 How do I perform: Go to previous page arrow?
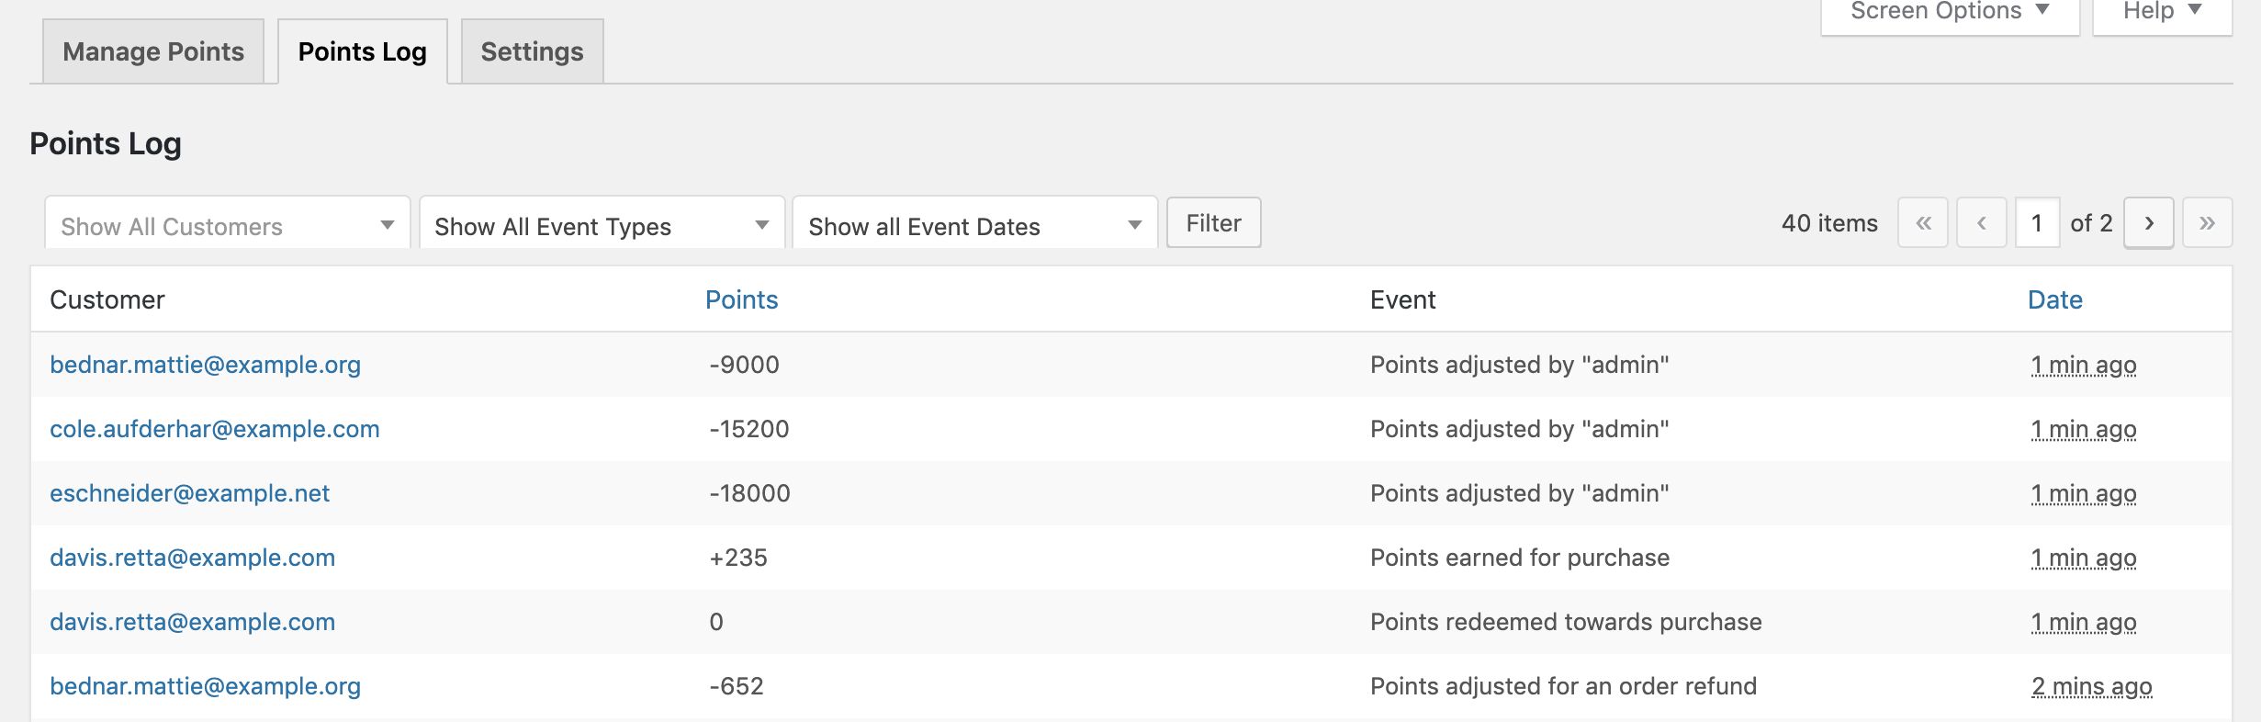[x=1981, y=223]
